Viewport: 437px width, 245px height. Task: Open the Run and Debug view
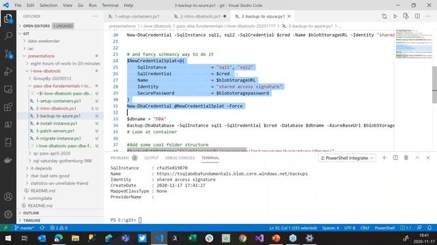[8, 71]
